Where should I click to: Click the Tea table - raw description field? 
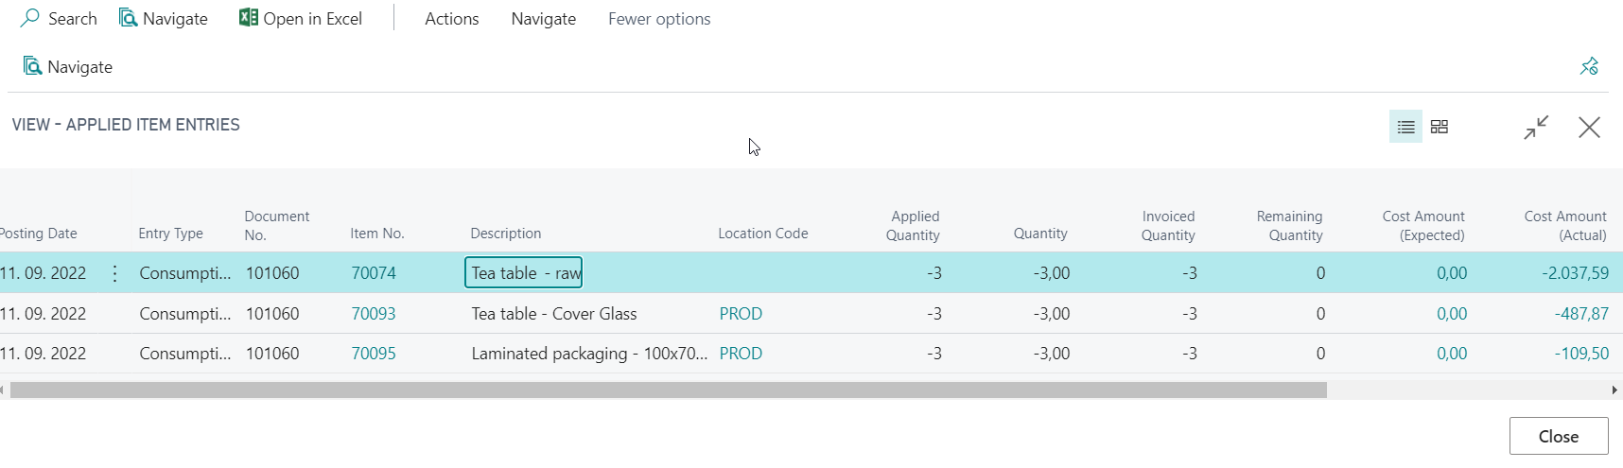pos(523,273)
